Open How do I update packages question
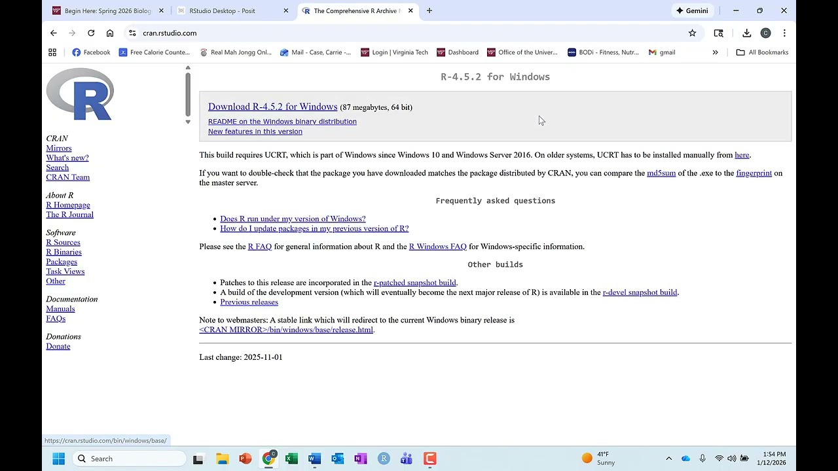Viewport: 838px width, 471px height. click(314, 229)
